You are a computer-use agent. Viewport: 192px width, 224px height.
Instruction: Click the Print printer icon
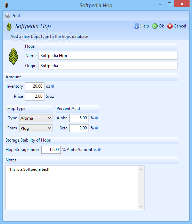[x=8, y=16]
